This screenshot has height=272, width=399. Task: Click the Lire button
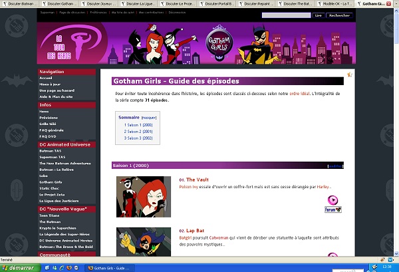click(319, 15)
